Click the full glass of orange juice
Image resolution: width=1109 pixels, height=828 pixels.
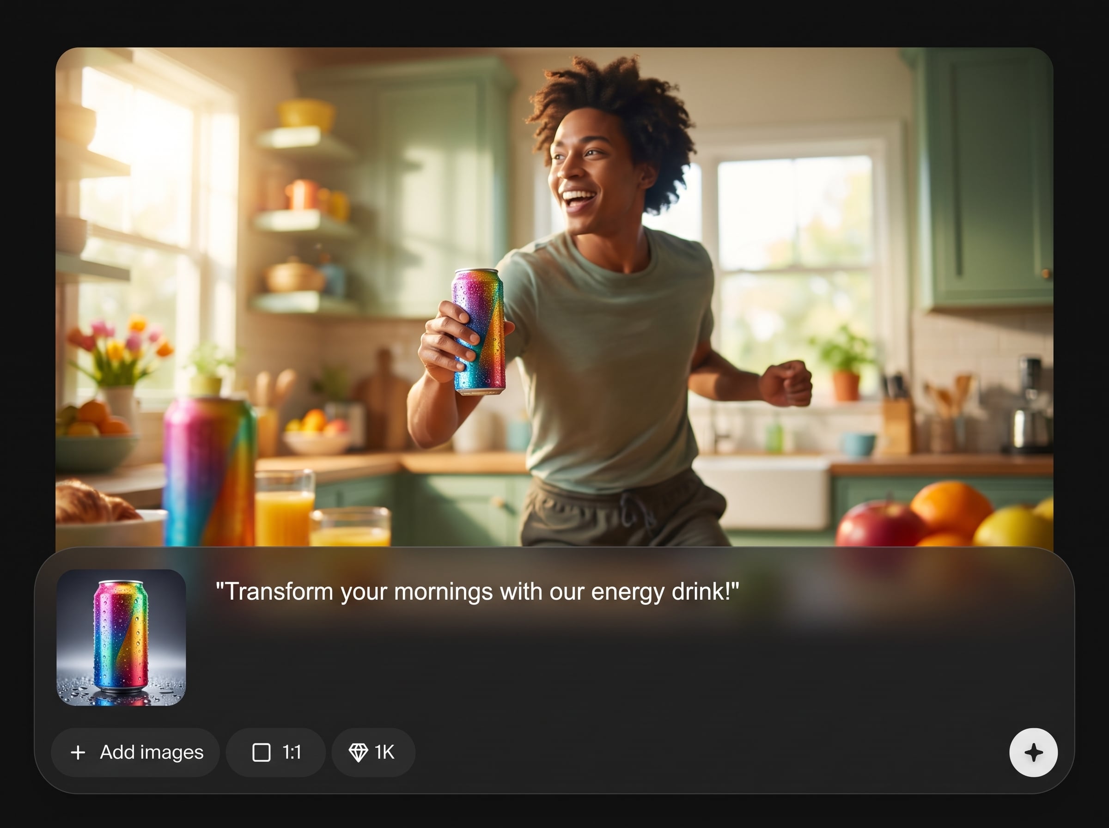pyautogui.click(x=285, y=508)
